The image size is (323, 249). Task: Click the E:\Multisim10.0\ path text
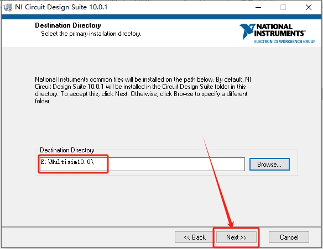pyautogui.click(x=67, y=162)
